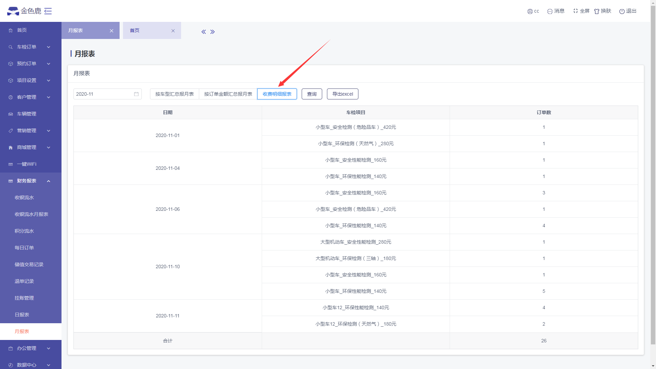Expand the 客户管理 menu chevron
This screenshot has width=656, height=369.
49,97
